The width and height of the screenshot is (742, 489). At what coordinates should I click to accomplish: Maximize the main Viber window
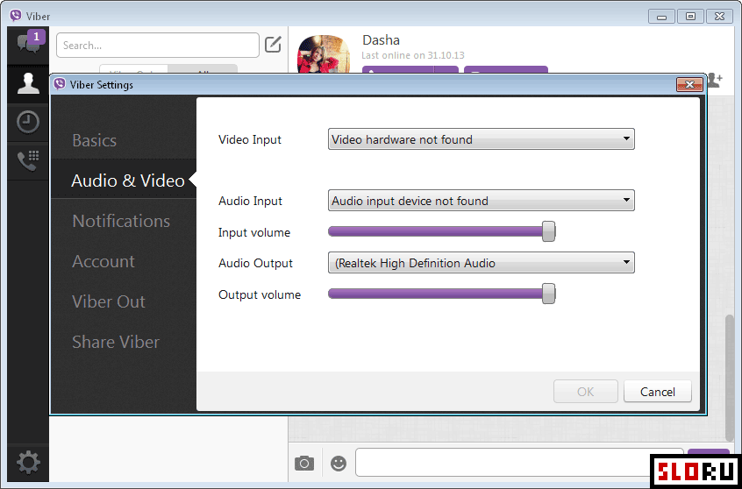coord(690,17)
